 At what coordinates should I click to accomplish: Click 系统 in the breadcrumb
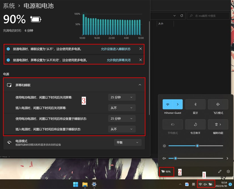click(x=9, y=6)
